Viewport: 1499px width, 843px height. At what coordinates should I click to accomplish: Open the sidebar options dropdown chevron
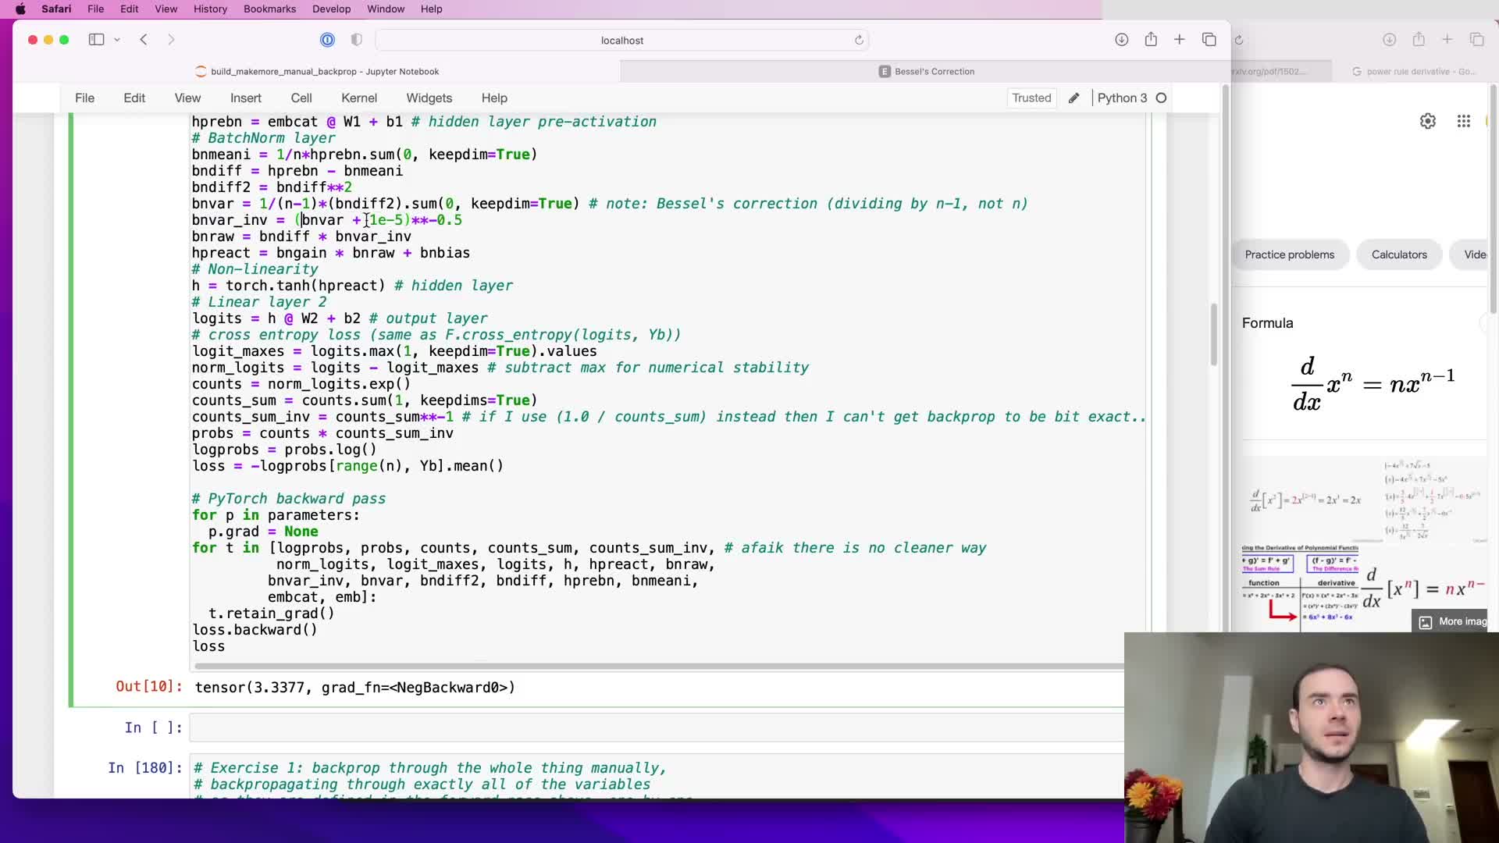click(x=117, y=40)
